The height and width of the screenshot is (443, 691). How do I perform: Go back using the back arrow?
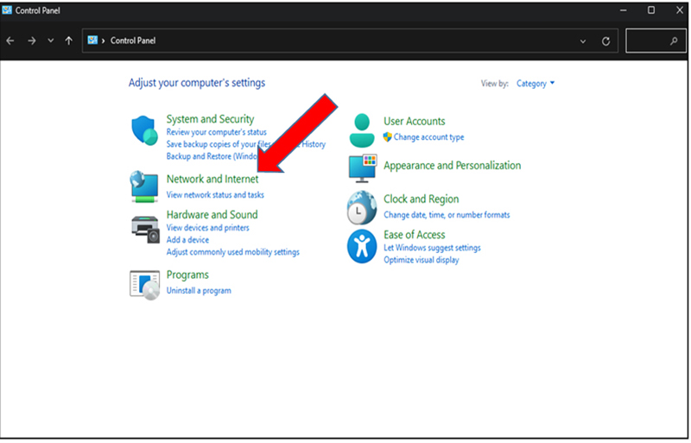(x=10, y=41)
